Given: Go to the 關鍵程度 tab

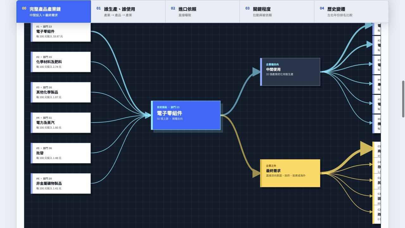Looking at the screenshot, I should tap(277, 12).
